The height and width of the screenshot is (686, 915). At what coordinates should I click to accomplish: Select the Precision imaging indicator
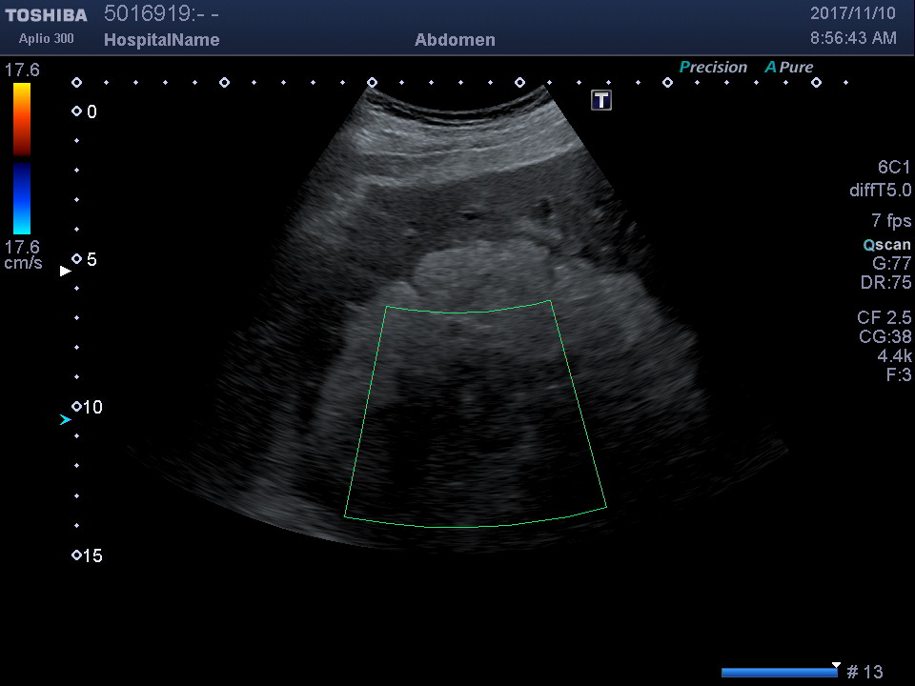(713, 68)
